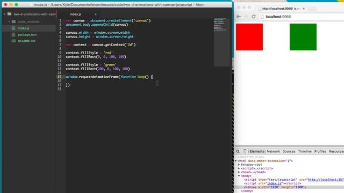This screenshot has height=193, width=344.
Task: Reload the localhost page in the browser
Action: 254,17
